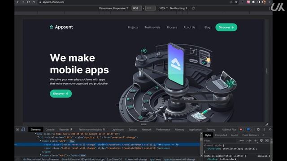Open the Recorder tab
The image size is (287, 161).
click(66, 129)
